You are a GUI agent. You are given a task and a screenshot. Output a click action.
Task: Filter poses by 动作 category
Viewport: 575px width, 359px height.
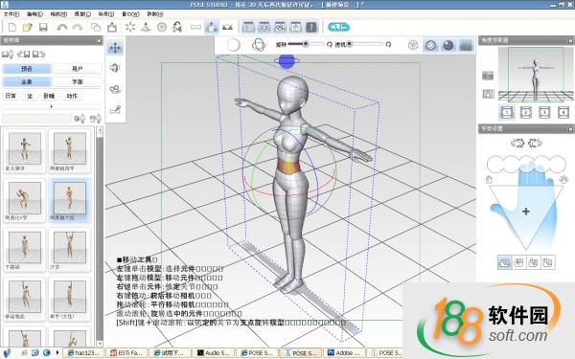72,96
